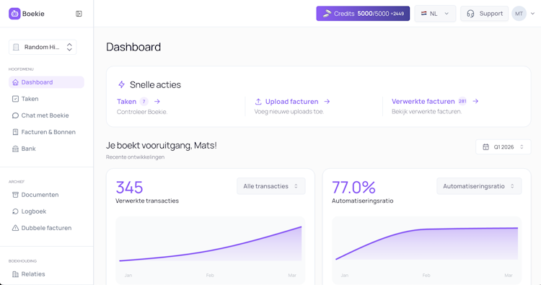Expand the Random Hi... company switcher

click(x=43, y=48)
